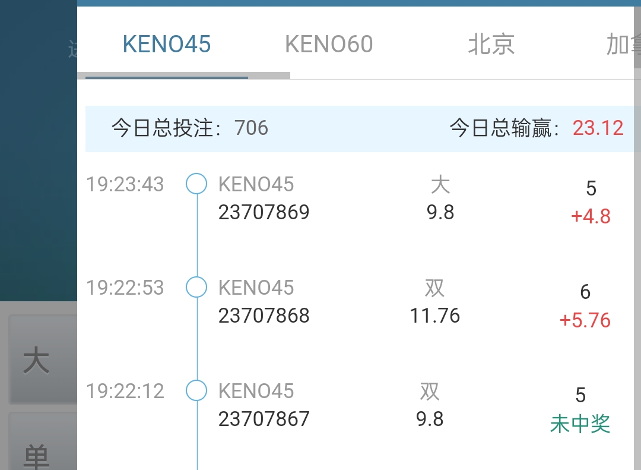The height and width of the screenshot is (470, 641).
Task: Click the +4.8 winnings amount
Action: coord(591,216)
